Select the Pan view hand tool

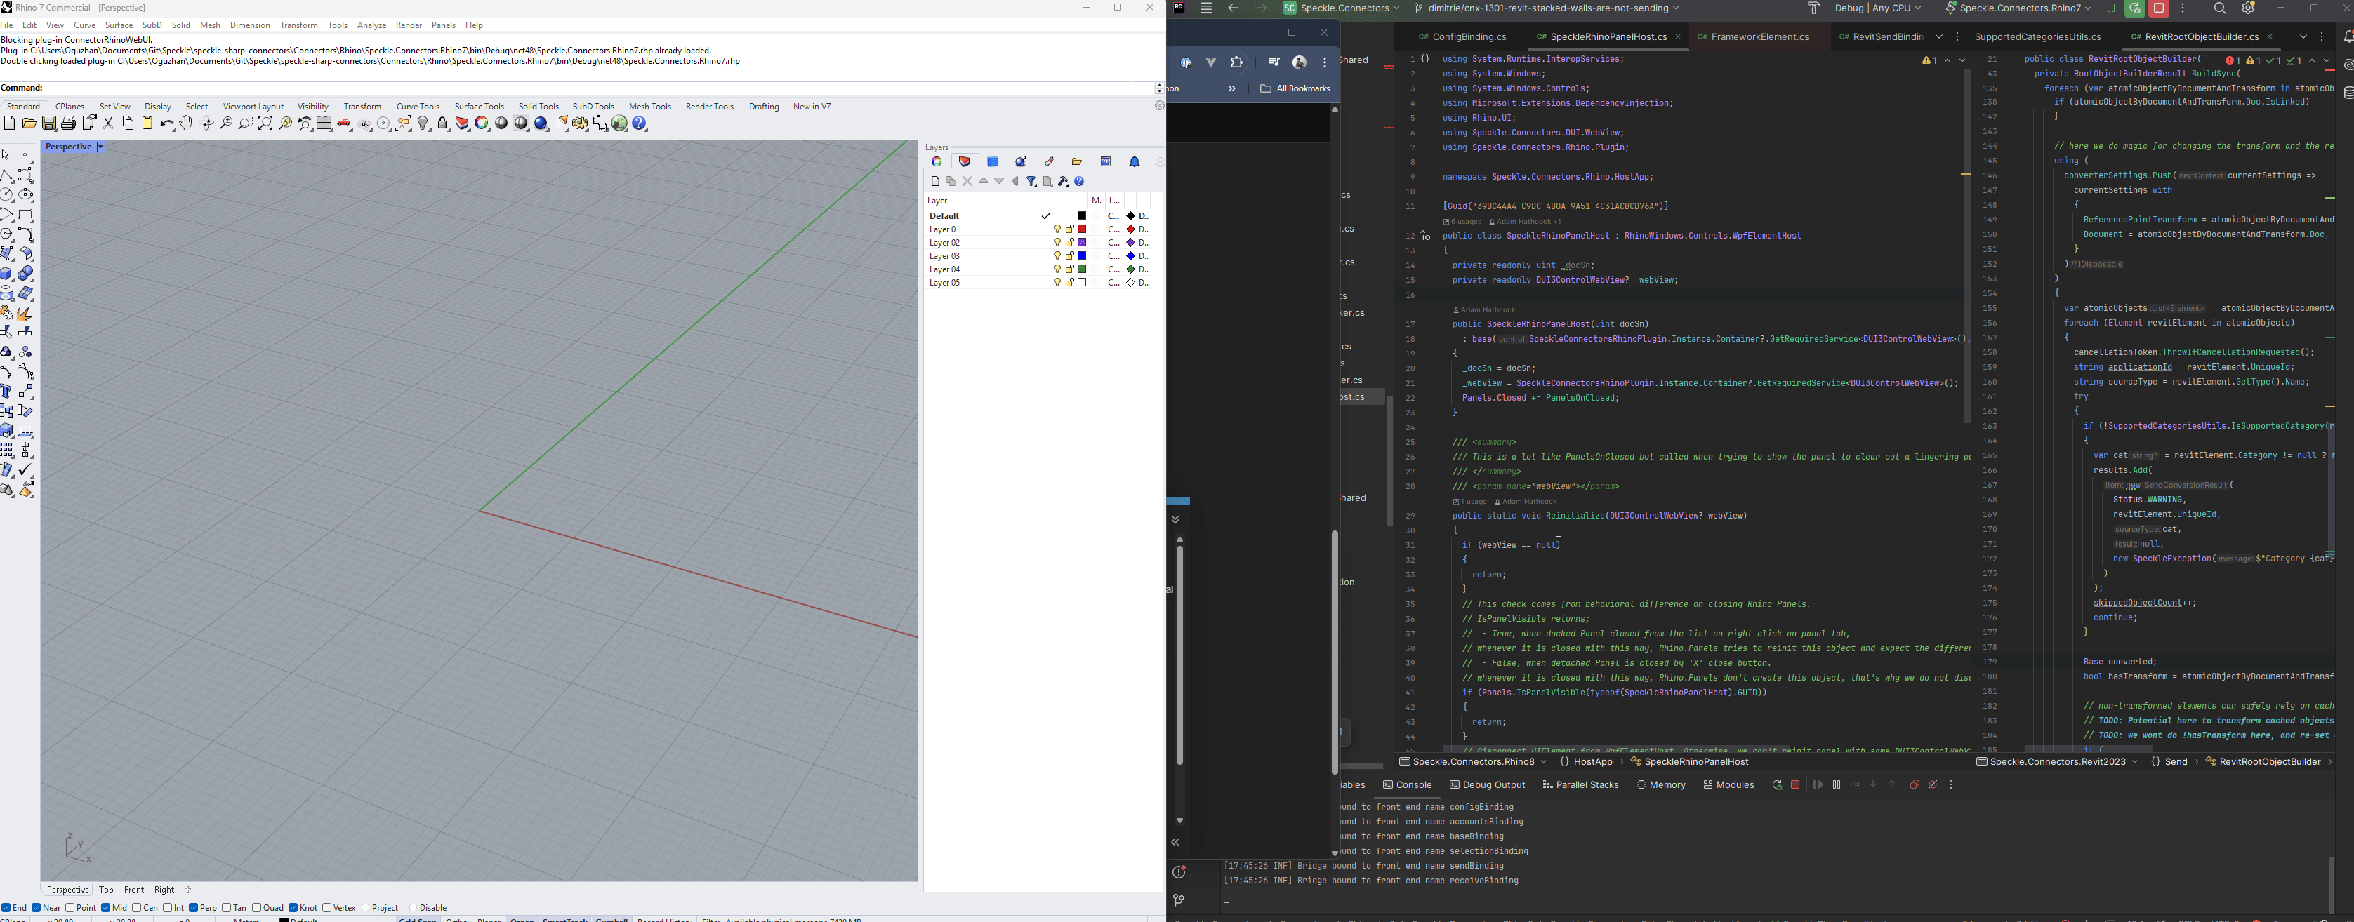187,124
